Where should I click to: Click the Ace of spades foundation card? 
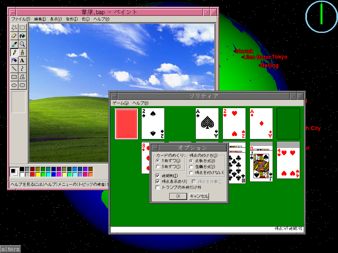(207, 124)
